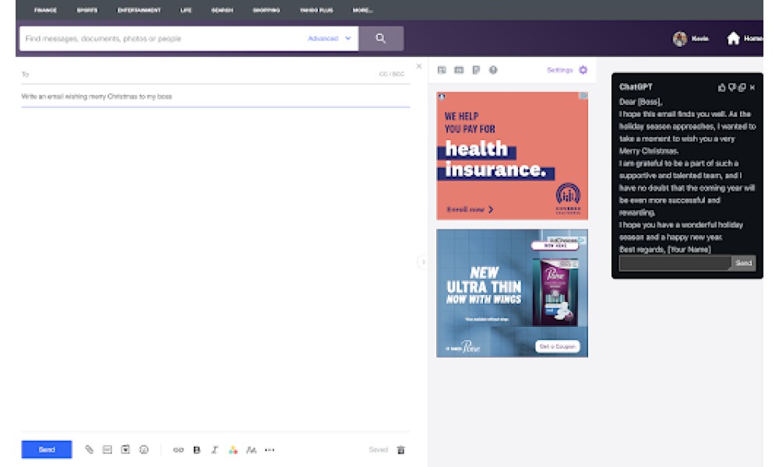The height and width of the screenshot is (467, 779).
Task: Open the Life menu
Action: [186, 10]
